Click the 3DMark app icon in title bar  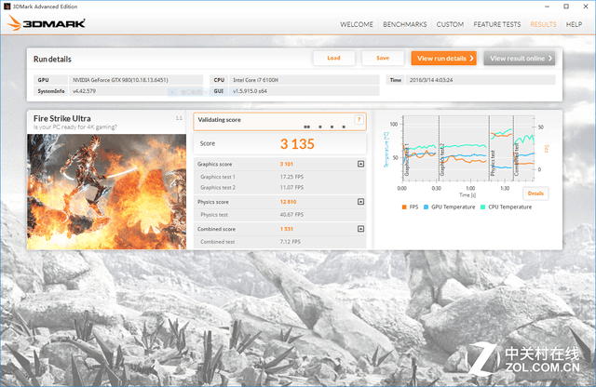[x=7, y=5]
